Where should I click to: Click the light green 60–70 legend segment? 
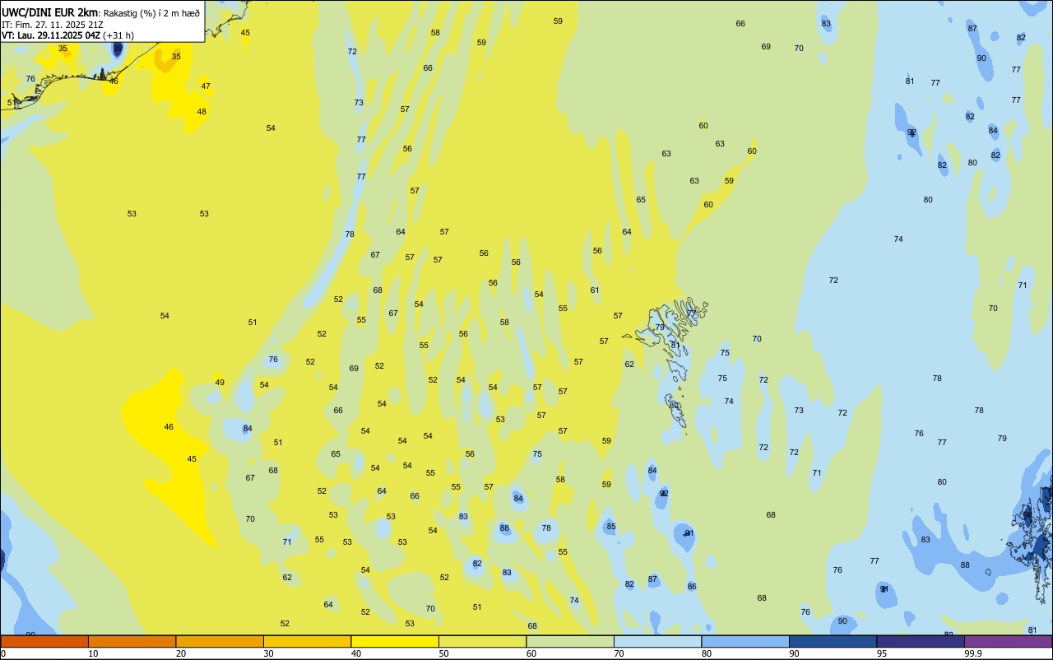[570, 641]
